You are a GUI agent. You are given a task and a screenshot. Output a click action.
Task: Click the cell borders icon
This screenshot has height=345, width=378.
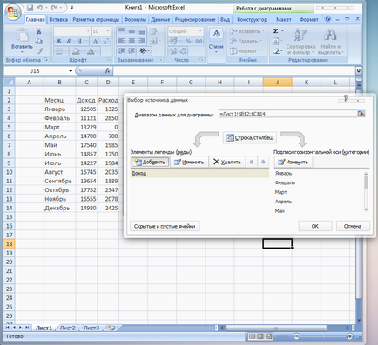point(59,51)
